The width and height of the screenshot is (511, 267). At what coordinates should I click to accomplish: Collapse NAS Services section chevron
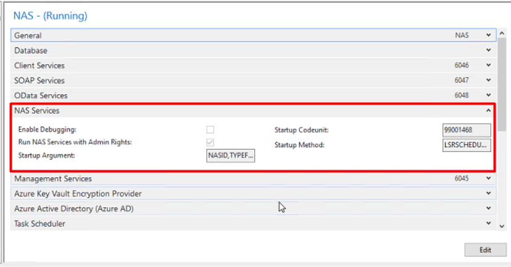pos(488,111)
